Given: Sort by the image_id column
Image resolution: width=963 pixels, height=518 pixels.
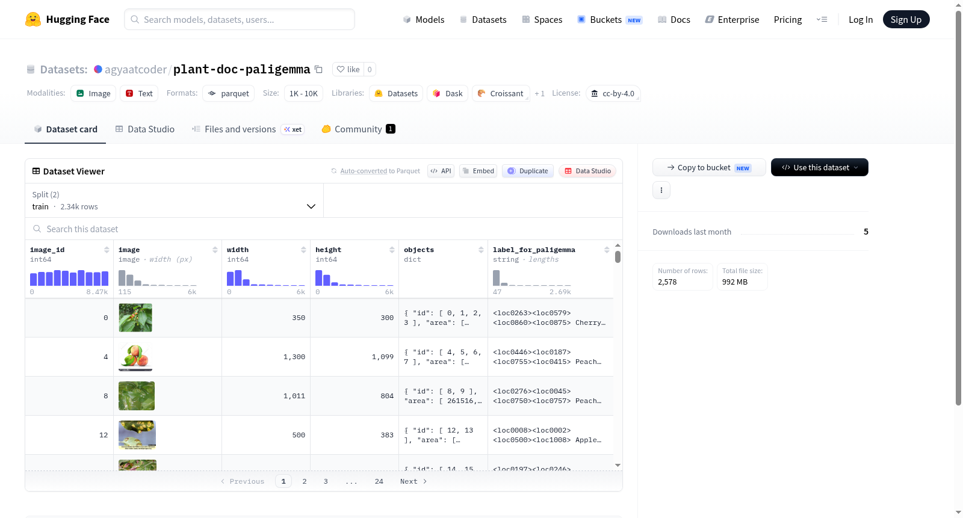Looking at the screenshot, I should [x=107, y=250].
